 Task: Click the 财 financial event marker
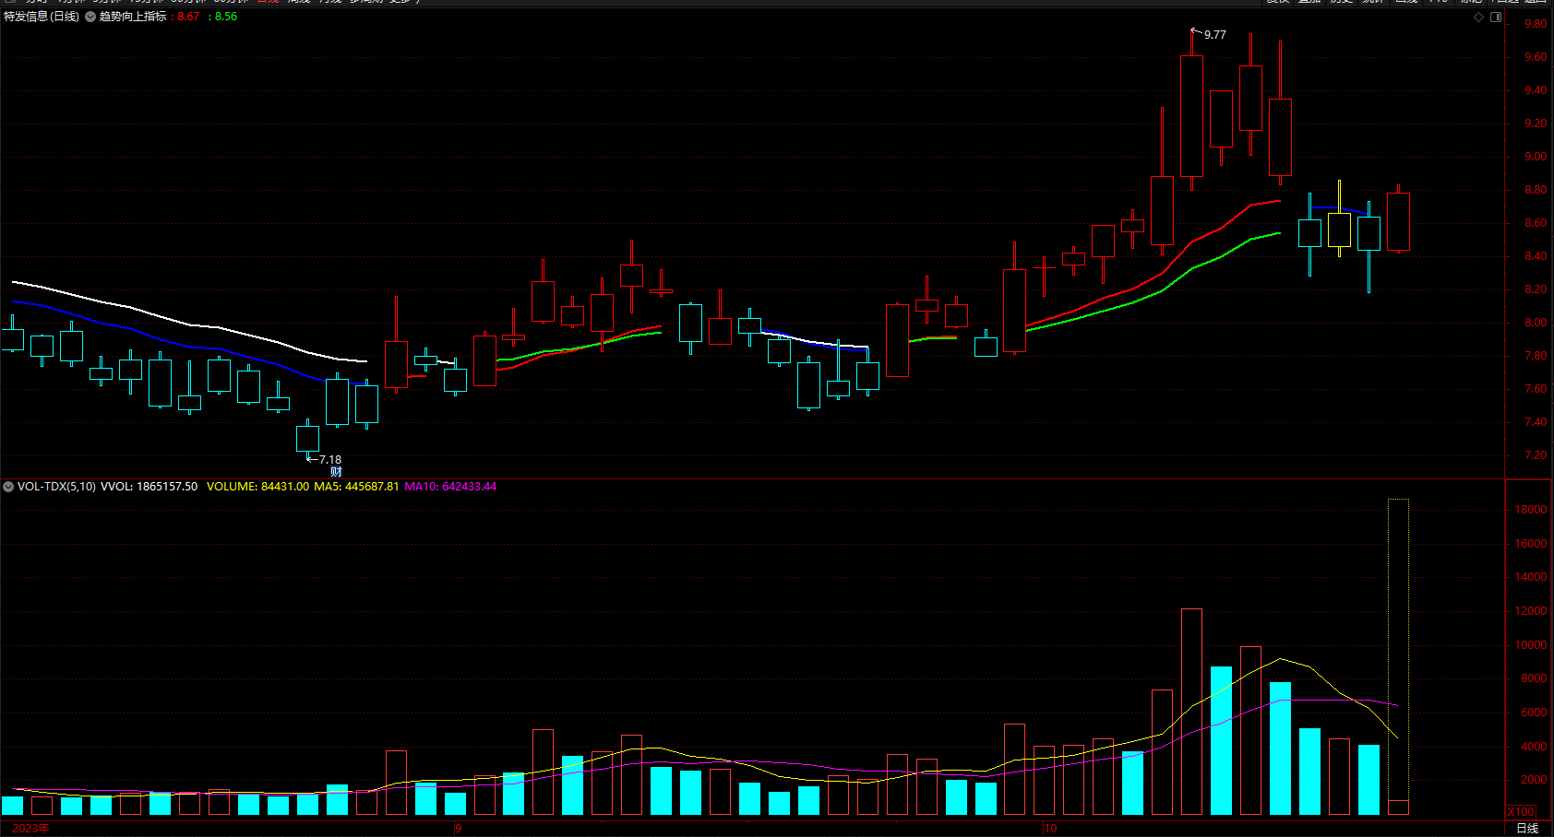(336, 472)
